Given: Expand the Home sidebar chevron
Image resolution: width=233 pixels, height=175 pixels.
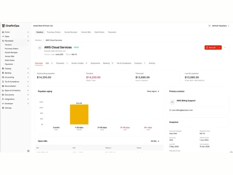Looking at the screenshot, I should [28, 32].
